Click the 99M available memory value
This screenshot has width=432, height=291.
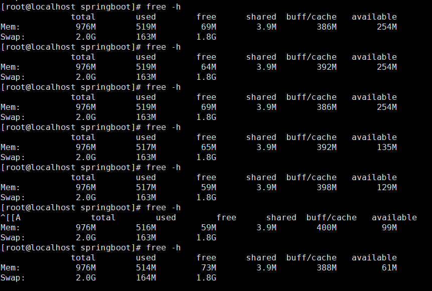[x=389, y=228]
